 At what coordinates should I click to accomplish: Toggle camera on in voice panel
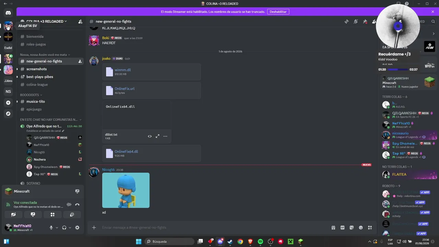click(x=14, y=214)
